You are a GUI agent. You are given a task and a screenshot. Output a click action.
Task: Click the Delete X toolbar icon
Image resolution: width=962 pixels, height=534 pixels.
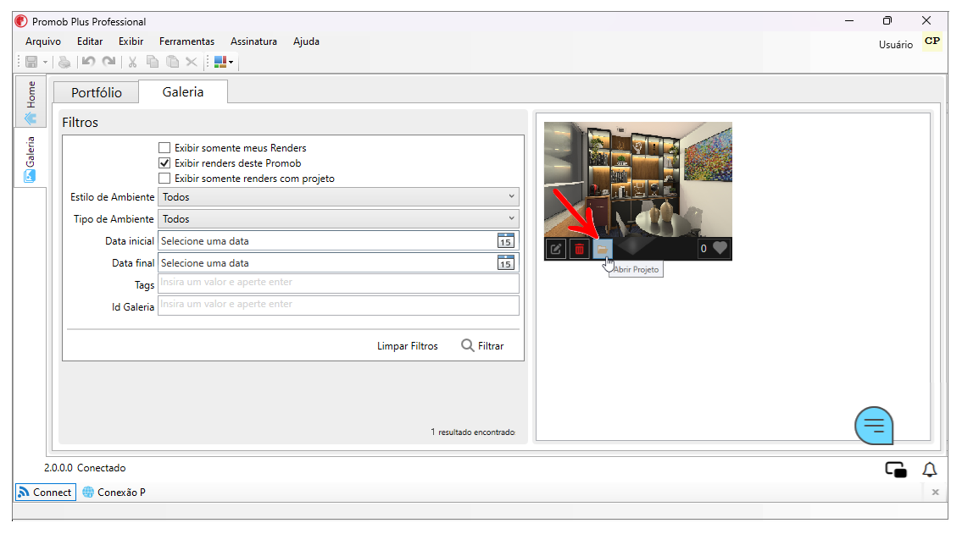(x=192, y=62)
